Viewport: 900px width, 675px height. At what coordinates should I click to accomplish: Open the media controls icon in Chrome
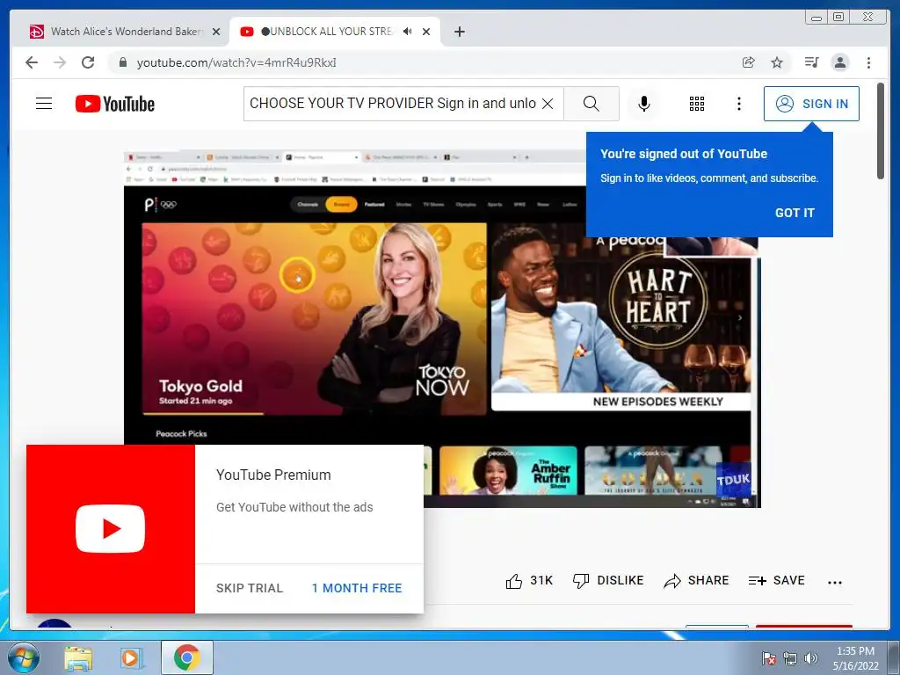point(811,62)
